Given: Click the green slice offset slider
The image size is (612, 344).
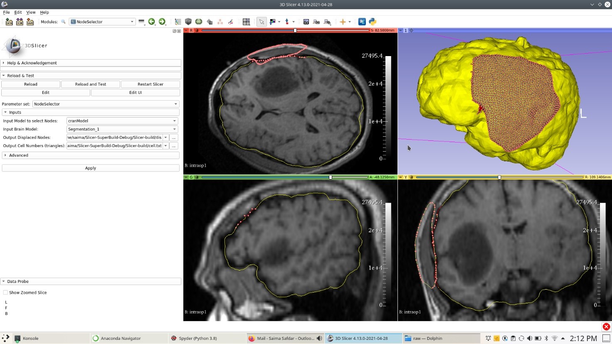Looking at the screenshot, I should [x=284, y=177].
